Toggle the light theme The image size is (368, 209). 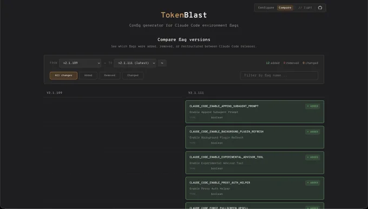305,8
